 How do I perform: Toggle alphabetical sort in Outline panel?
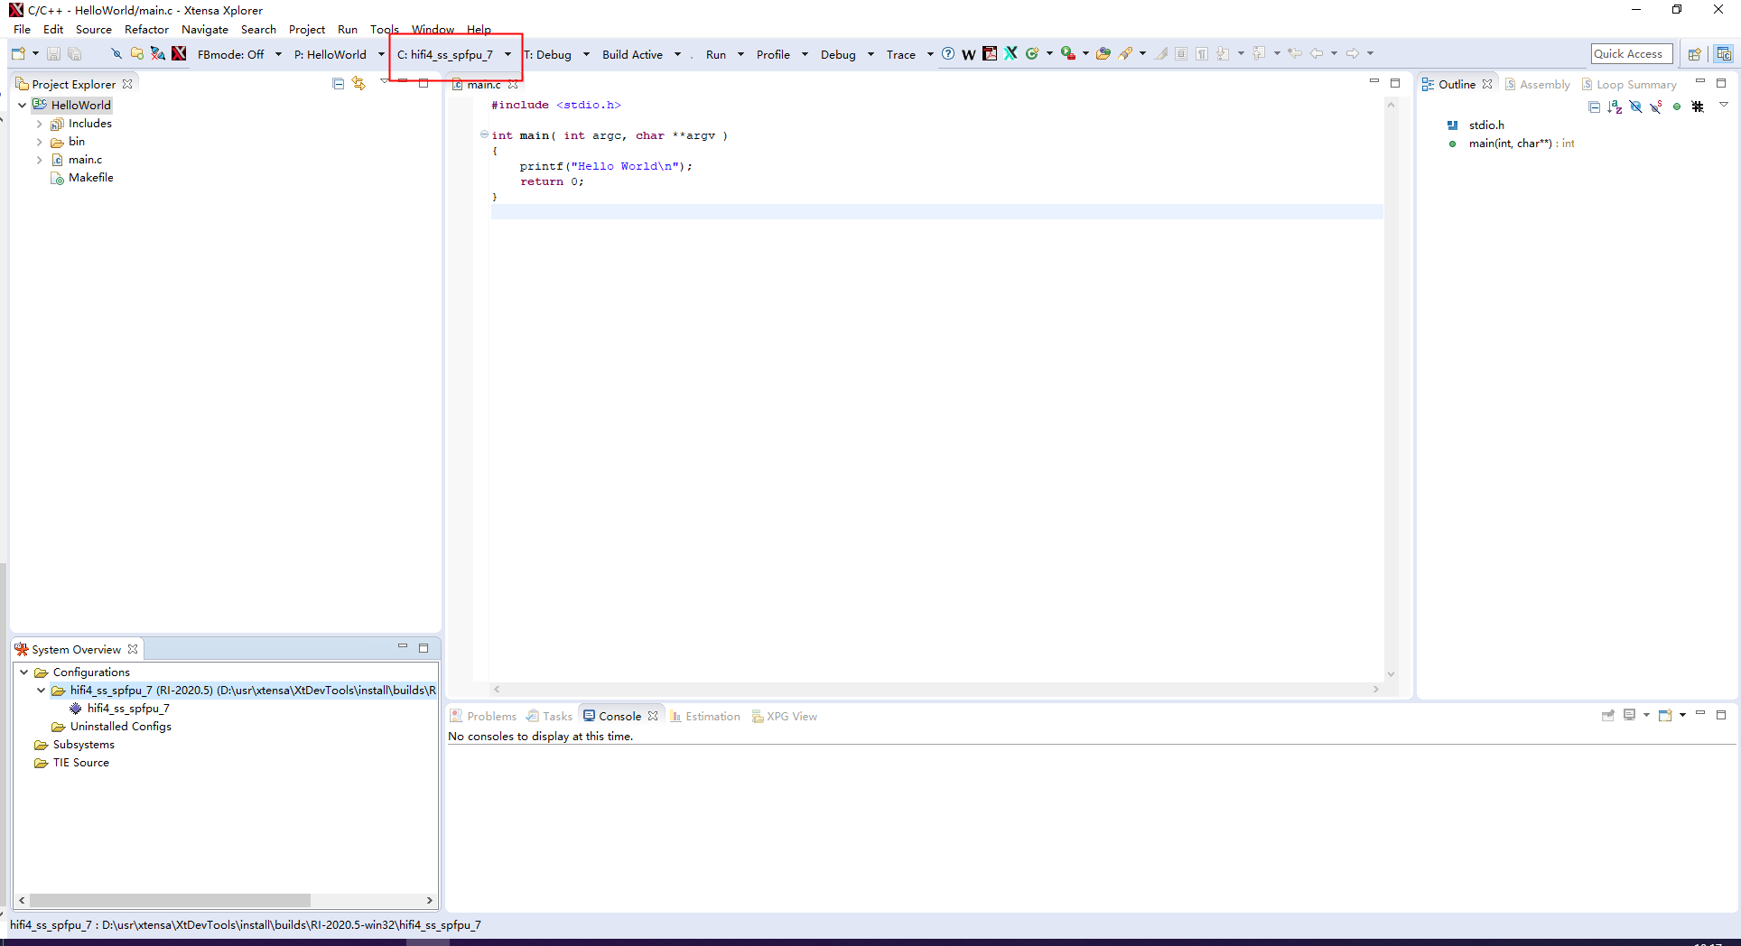(1615, 107)
